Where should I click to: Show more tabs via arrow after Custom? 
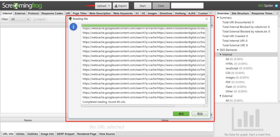click(x=211, y=13)
